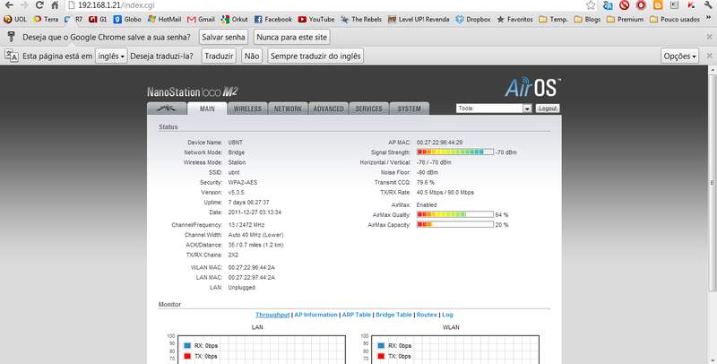This screenshot has height=364, width=717.
Task: Open the Facebook bookmark
Action: point(273,19)
